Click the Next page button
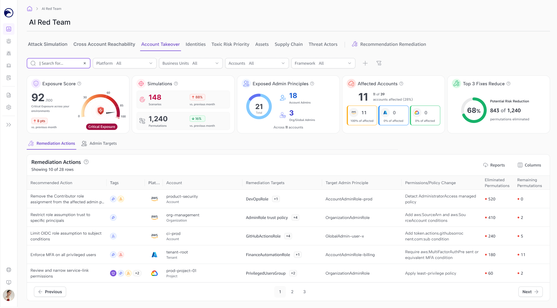This screenshot has height=308, width=557. coord(530,292)
